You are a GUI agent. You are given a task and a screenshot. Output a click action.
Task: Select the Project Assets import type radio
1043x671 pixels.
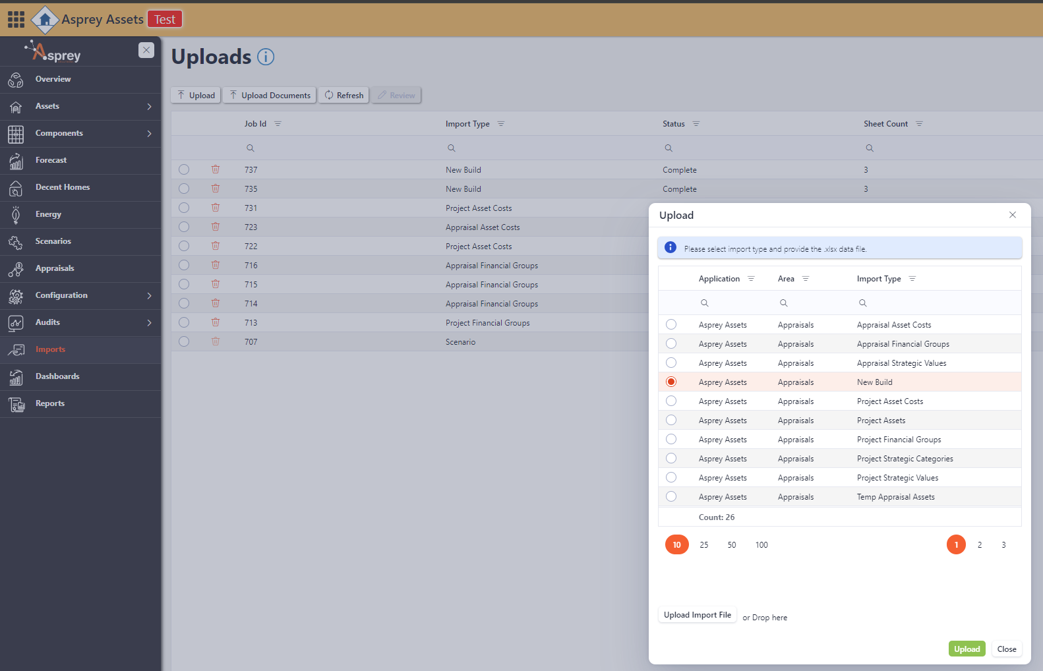(x=671, y=421)
